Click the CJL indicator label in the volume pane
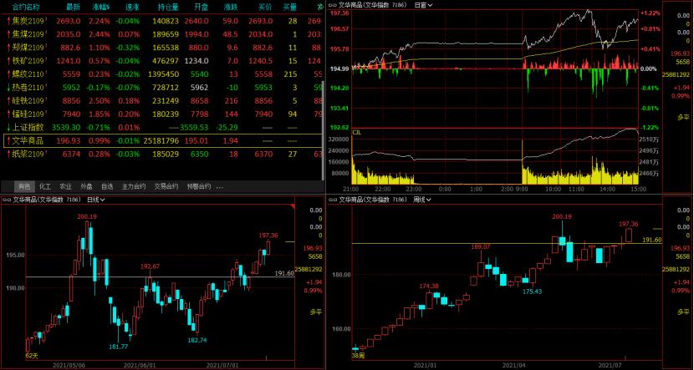The height and width of the screenshot is (370, 694). (356, 132)
